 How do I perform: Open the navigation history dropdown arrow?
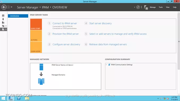coord(12,7)
